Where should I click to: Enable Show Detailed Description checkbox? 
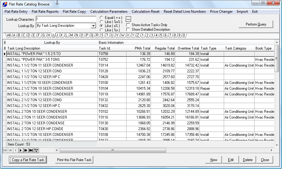click(x=128, y=29)
